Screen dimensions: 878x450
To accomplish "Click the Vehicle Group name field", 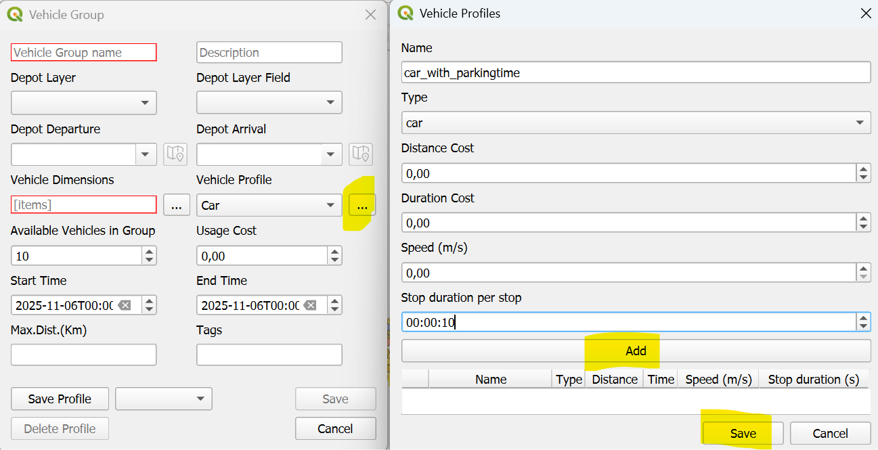I will point(83,52).
